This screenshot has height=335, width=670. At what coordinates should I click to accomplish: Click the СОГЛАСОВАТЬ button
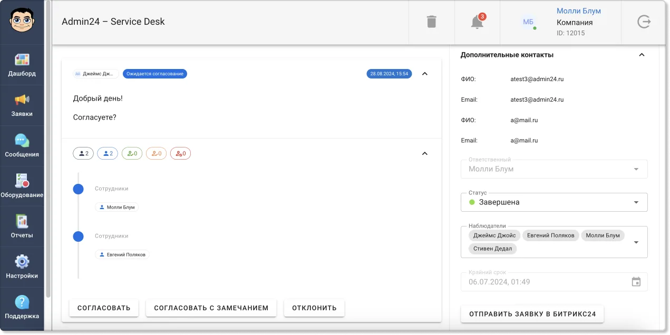pyautogui.click(x=104, y=308)
